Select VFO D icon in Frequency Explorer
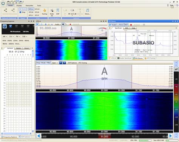The width and height of the screenshot is (179, 142). pos(22,26)
